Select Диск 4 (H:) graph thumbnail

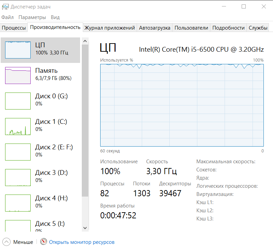tap(18, 203)
